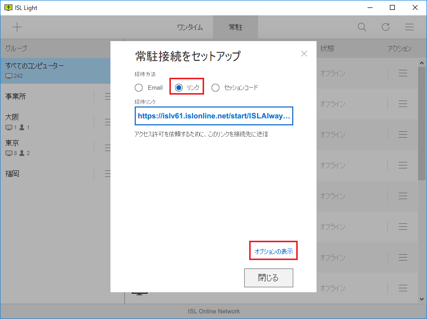Switch to the 常駐 tab
The image size is (427, 319).
click(235, 27)
